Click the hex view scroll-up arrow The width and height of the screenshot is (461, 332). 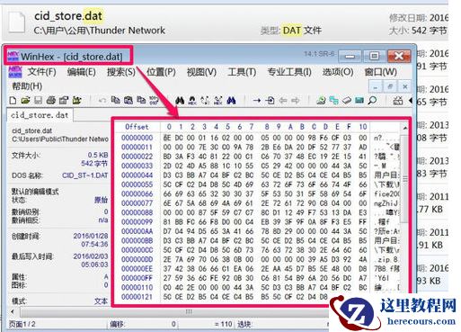[x=405, y=128]
